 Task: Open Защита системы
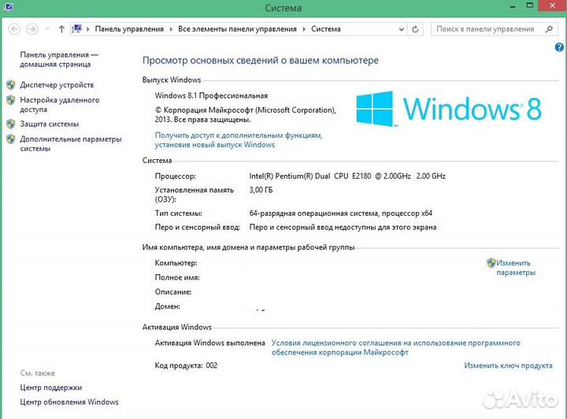[49, 124]
